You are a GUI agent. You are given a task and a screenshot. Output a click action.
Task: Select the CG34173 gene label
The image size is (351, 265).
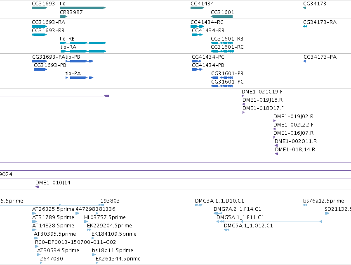[x=315, y=4]
